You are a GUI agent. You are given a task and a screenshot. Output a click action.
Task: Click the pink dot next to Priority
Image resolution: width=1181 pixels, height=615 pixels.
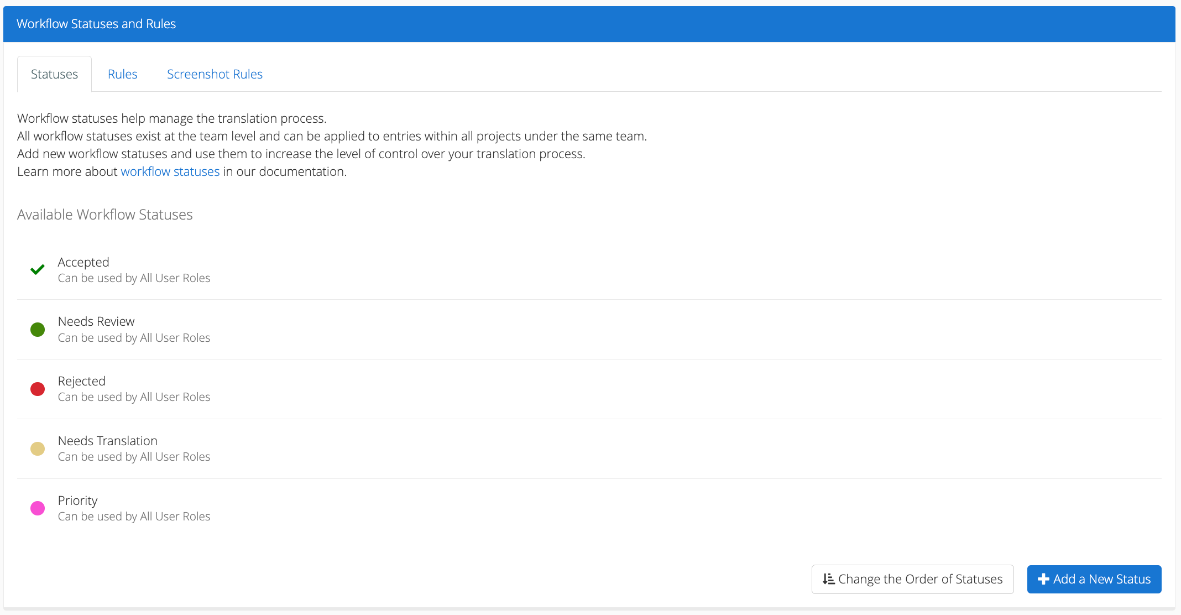pos(38,508)
